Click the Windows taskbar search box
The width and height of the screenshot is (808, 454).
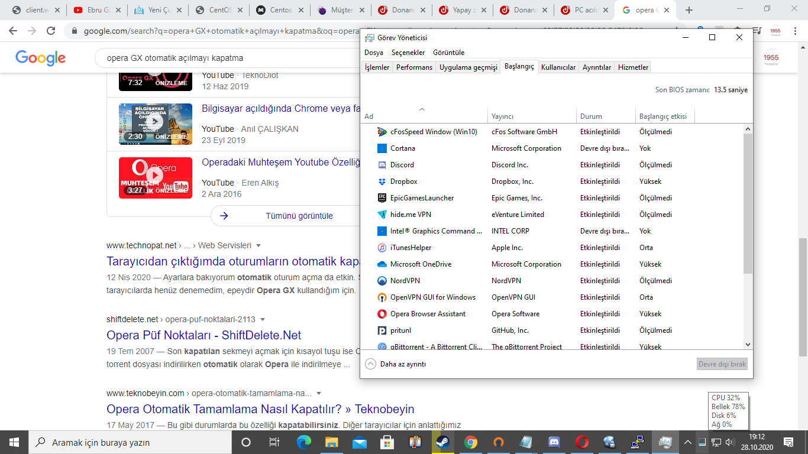click(130, 442)
